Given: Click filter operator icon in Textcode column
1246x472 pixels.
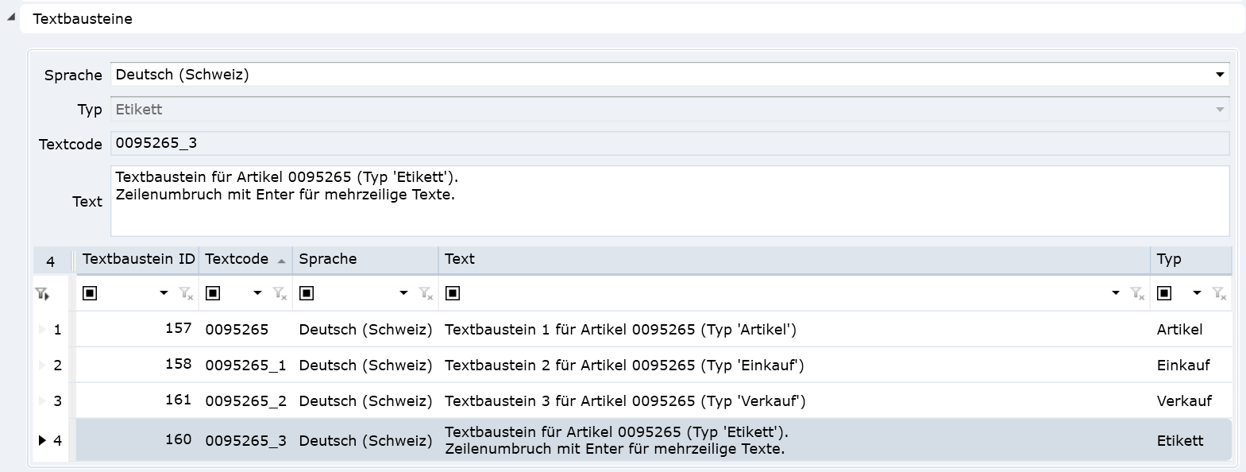Looking at the screenshot, I should 213,293.
